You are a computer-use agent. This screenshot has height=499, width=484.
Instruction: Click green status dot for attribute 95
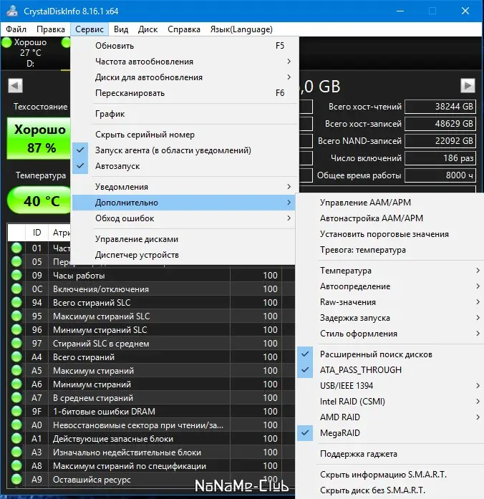(x=16, y=316)
